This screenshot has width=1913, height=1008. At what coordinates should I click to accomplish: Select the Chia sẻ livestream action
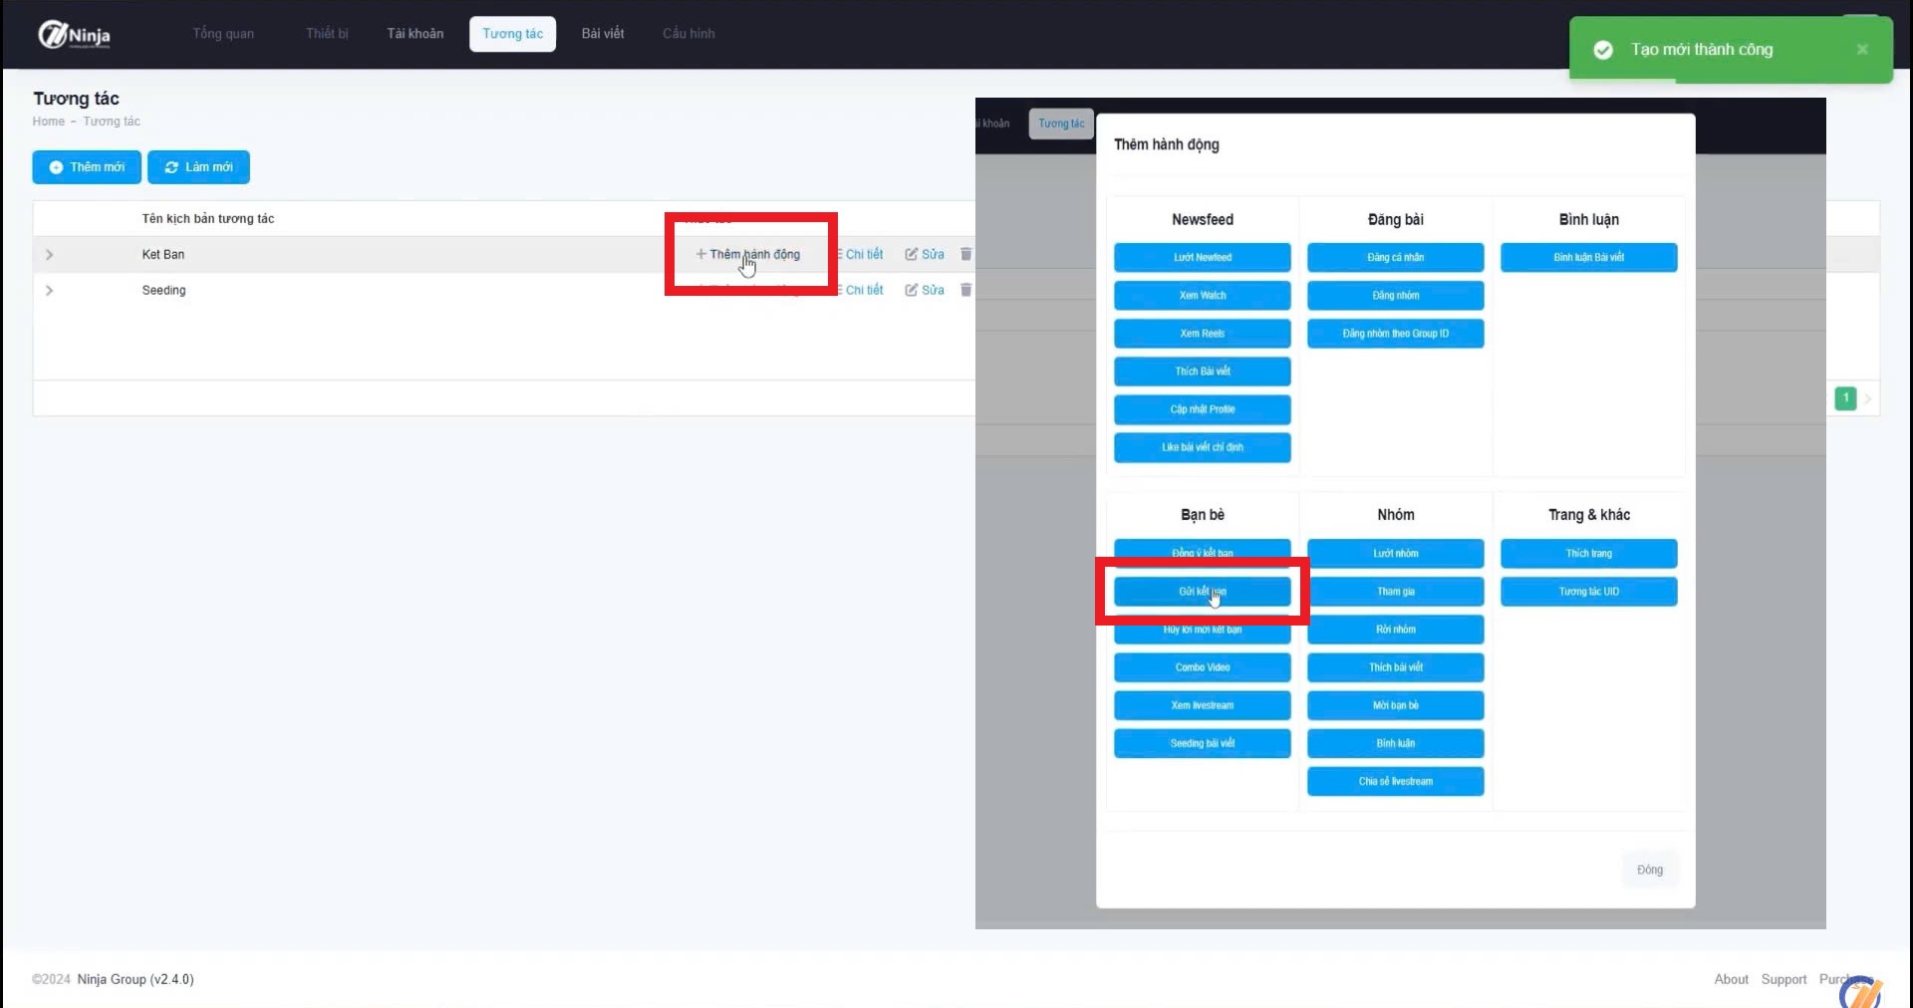1395,782
